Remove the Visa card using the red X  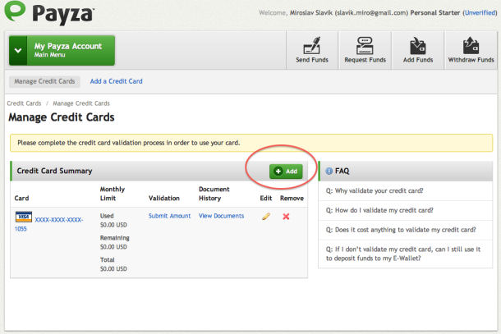click(286, 217)
